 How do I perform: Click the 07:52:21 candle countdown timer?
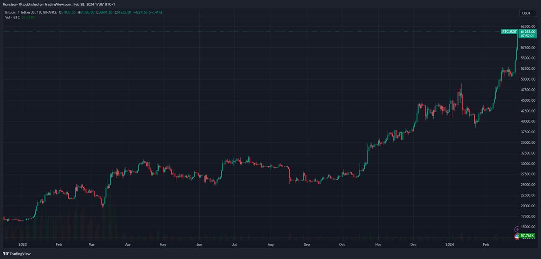(527, 36)
